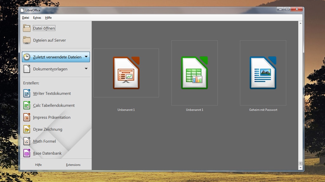Image resolution: width=325 pixels, height=182 pixels.
Task: Expand the Zuletzt verwendete Dateien dropdown arrow
Action: [86, 57]
